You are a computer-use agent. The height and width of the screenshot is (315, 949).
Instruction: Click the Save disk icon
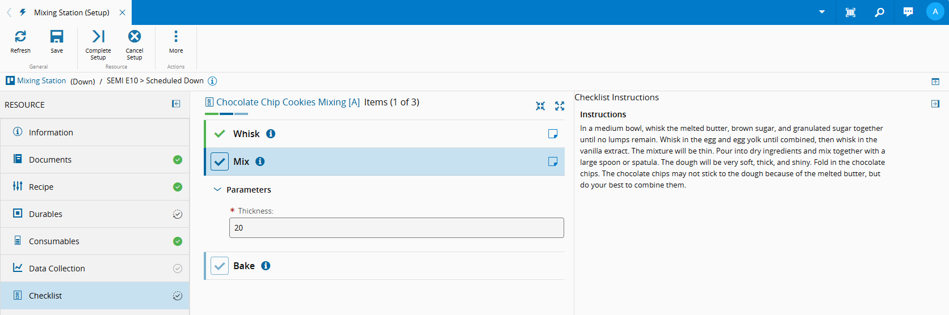57,37
